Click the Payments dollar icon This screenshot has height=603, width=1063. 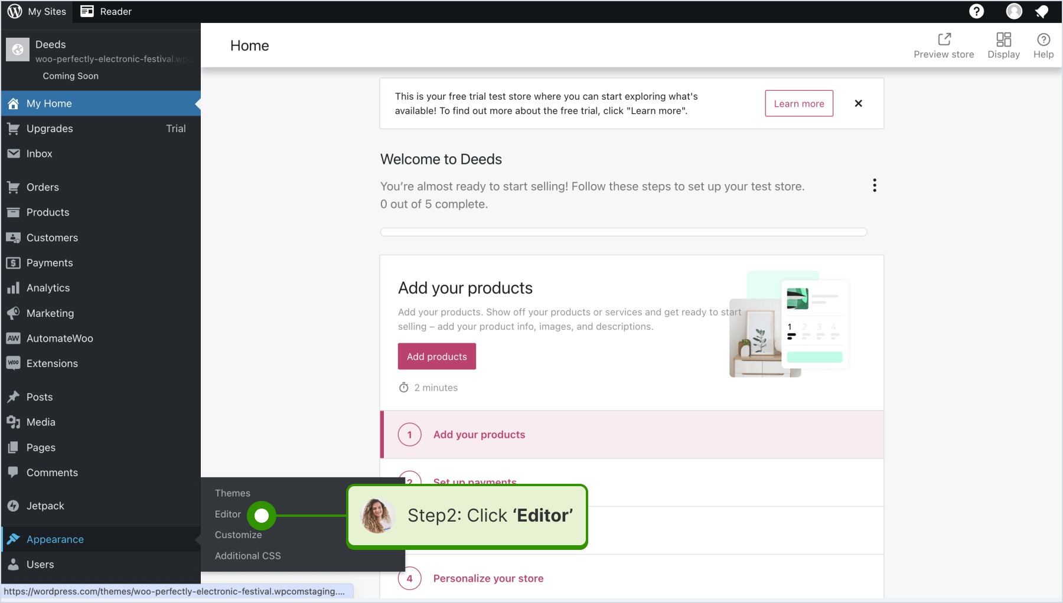[x=14, y=263]
